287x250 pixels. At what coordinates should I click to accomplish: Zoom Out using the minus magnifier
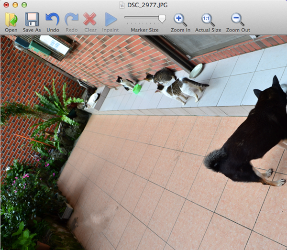coord(237,20)
